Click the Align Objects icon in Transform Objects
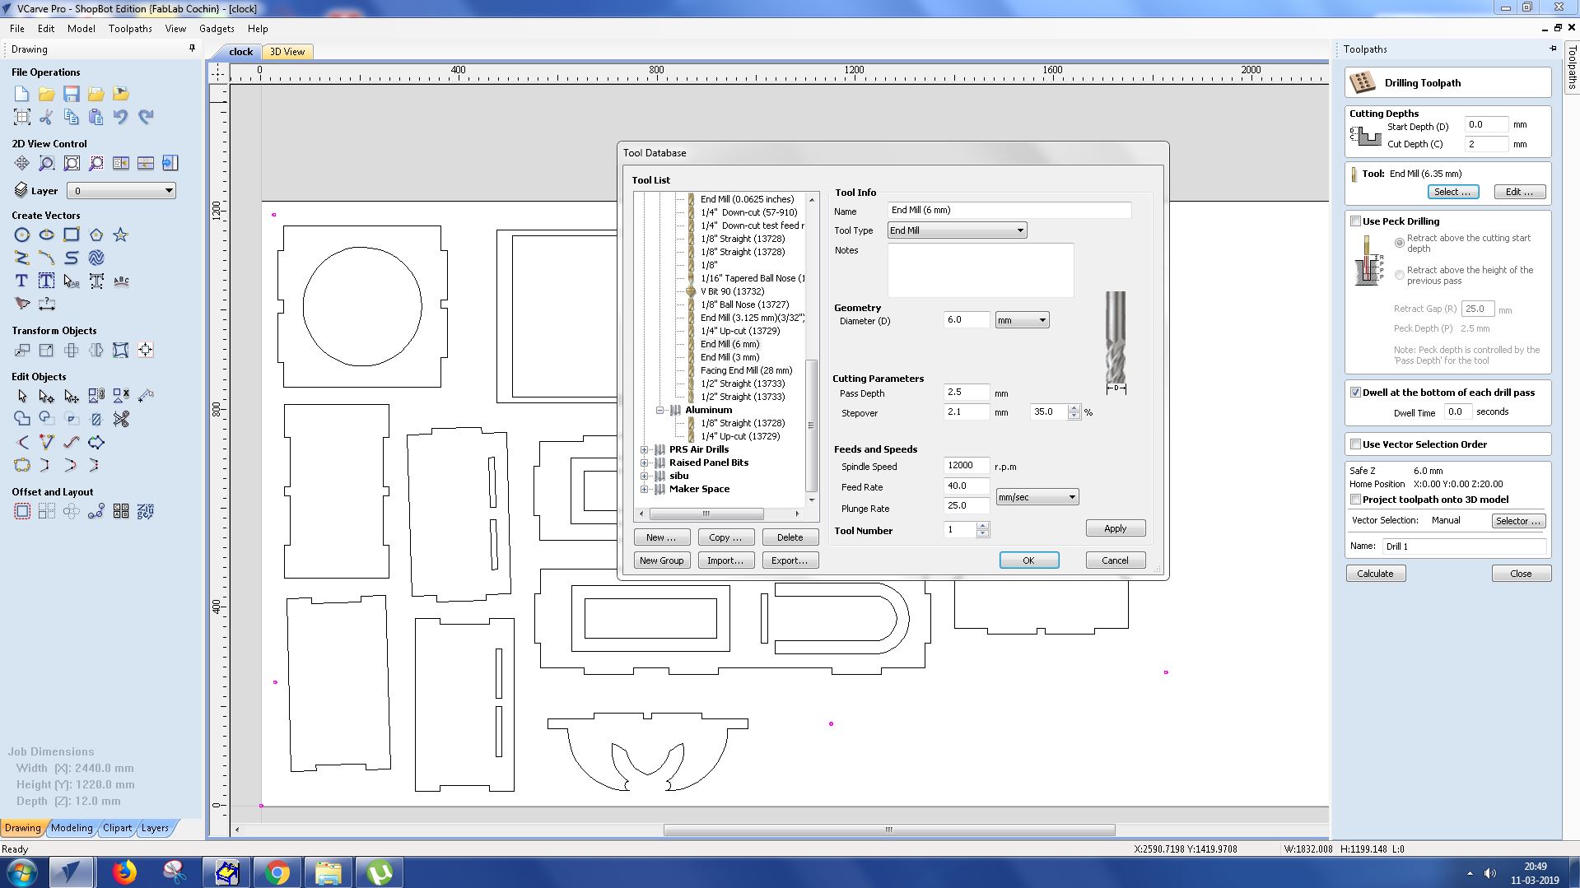The height and width of the screenshot is (888, 1580). tap(146, 351)
